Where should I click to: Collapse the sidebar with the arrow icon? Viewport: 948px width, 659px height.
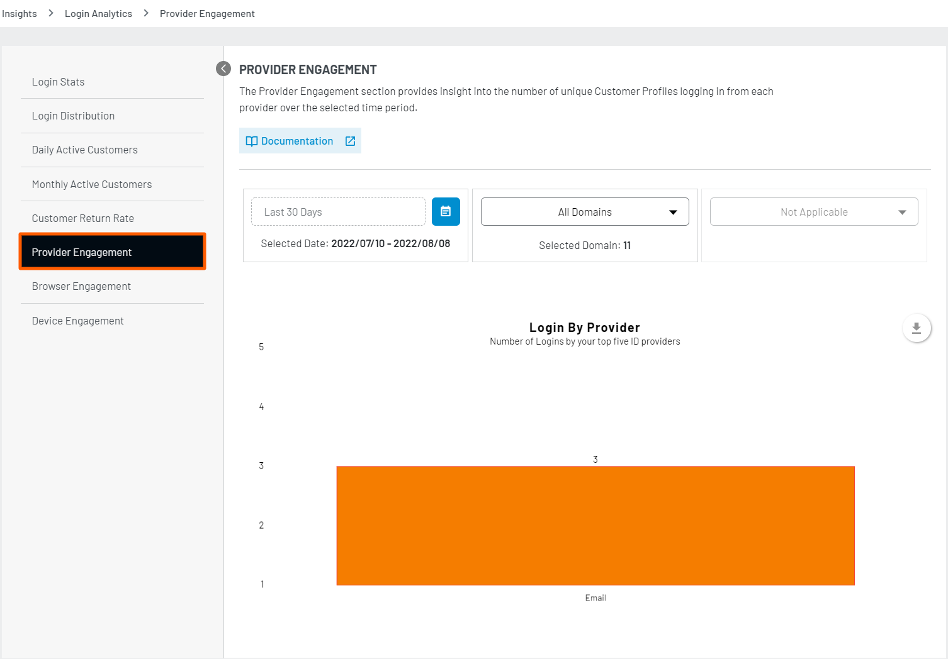223,69
